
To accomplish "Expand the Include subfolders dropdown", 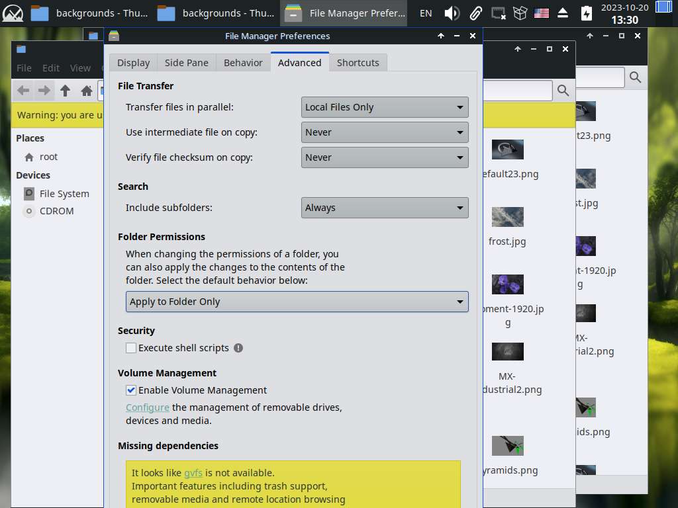I will pos(384,208).
